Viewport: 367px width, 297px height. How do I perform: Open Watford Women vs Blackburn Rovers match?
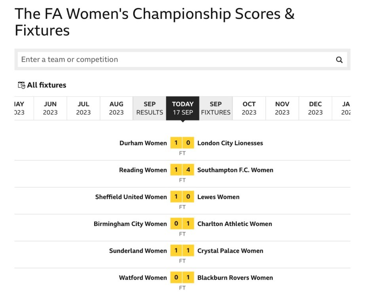(x=183, y=278)
